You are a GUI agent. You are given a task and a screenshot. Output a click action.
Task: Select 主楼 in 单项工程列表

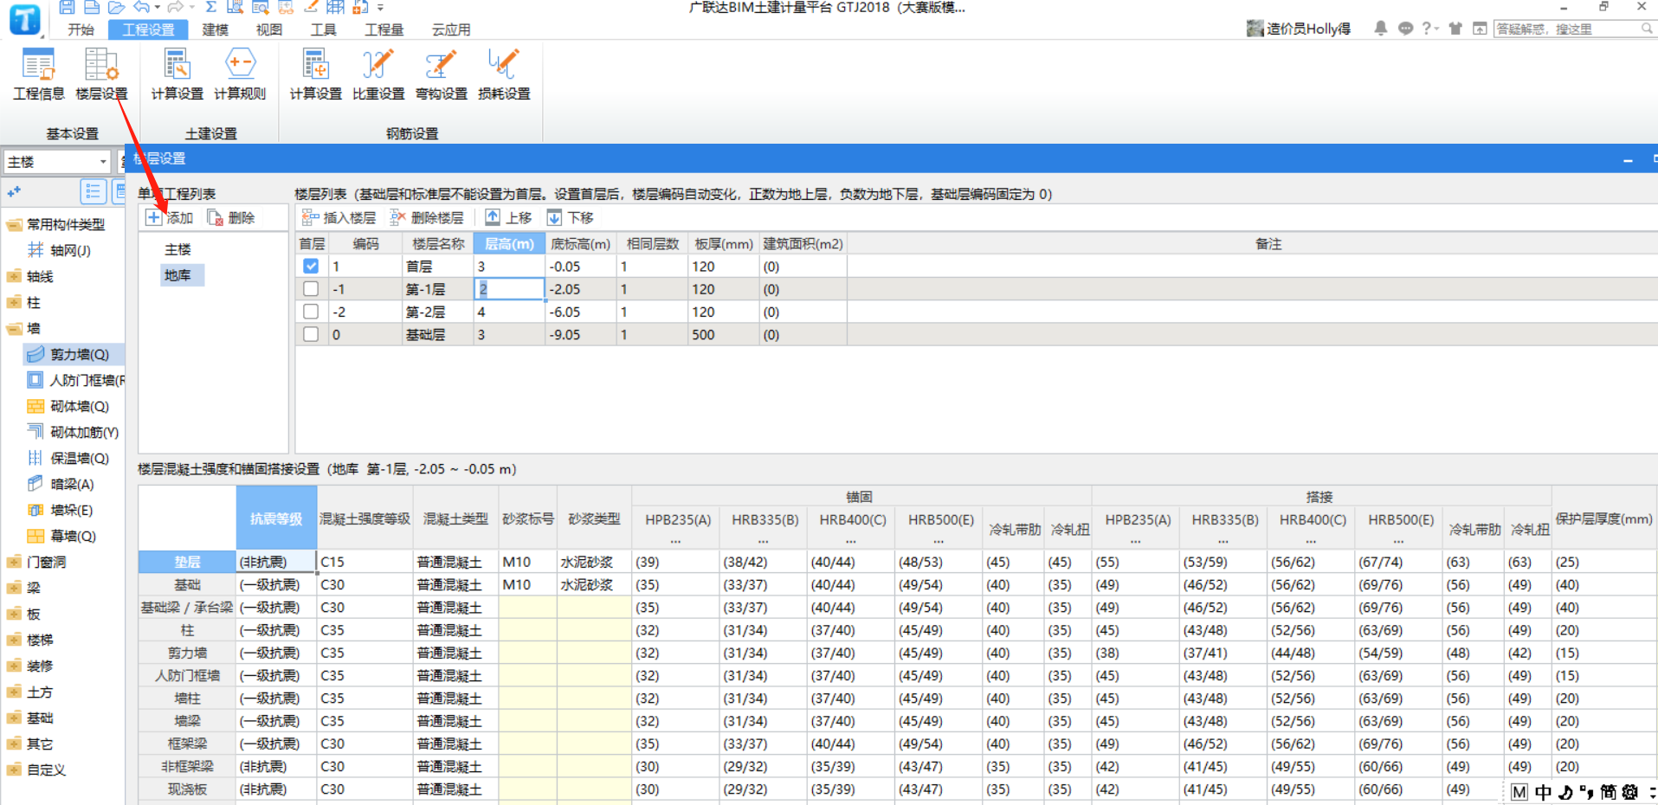click(x=177, y=249)
